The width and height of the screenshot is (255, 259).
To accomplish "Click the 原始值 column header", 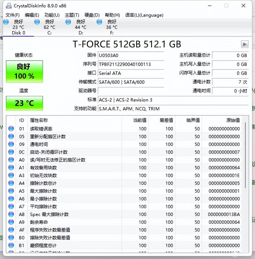I will pos(222,120).
